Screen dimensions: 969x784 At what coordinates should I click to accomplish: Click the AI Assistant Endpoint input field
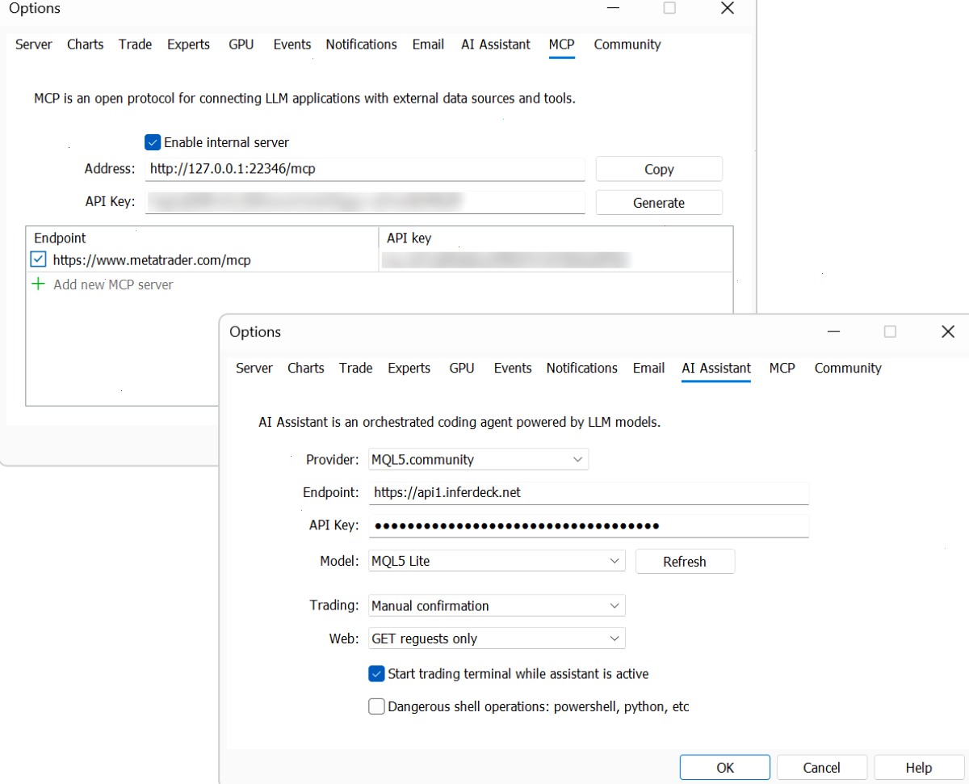[589, 492]
